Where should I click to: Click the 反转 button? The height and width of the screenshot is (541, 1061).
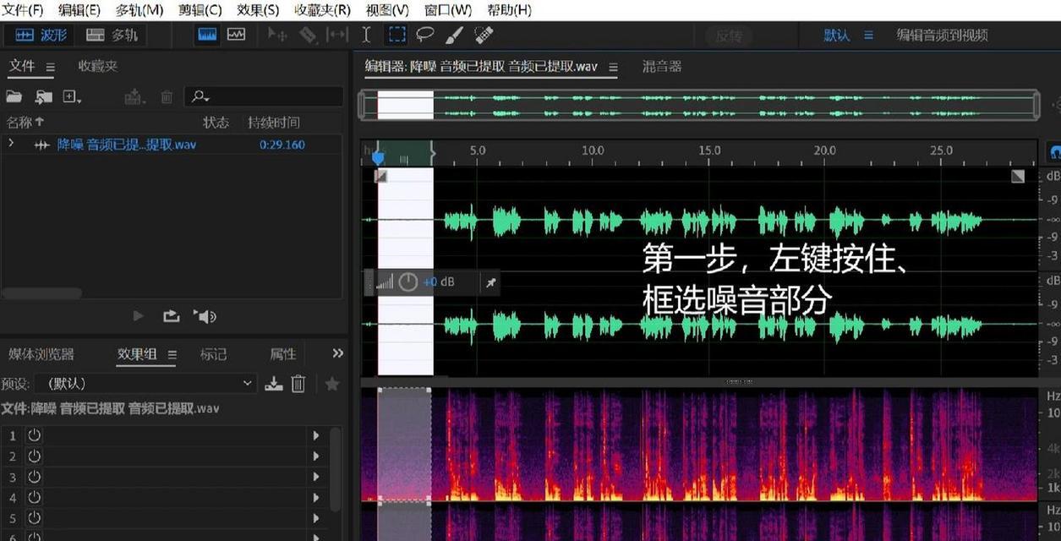pos(729,36)
